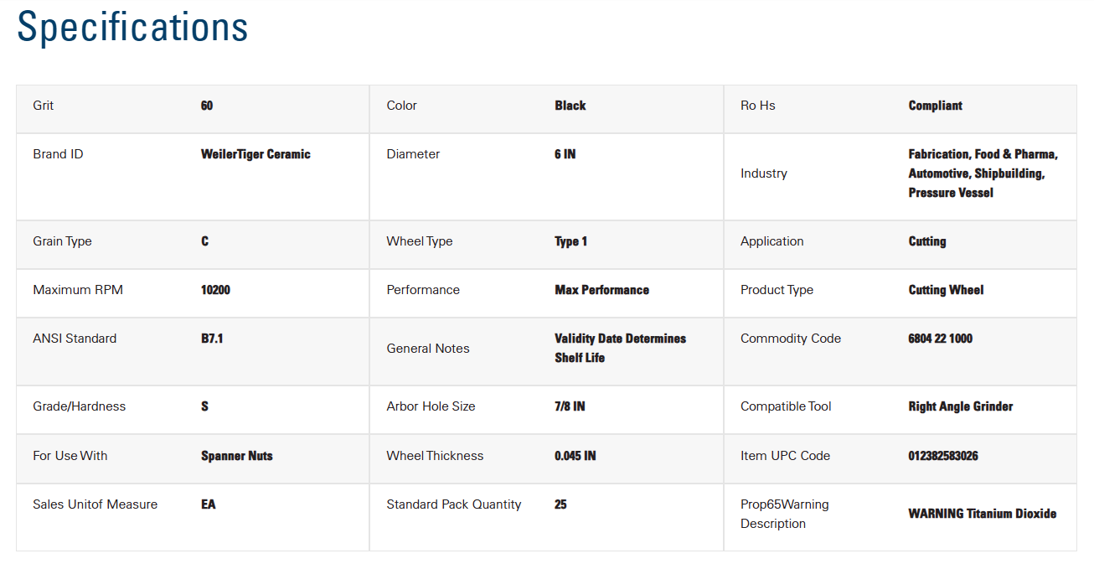The image size is (1094, 569).
Task: Click the Ro Hs Compliant value
Action: point(935,106)
